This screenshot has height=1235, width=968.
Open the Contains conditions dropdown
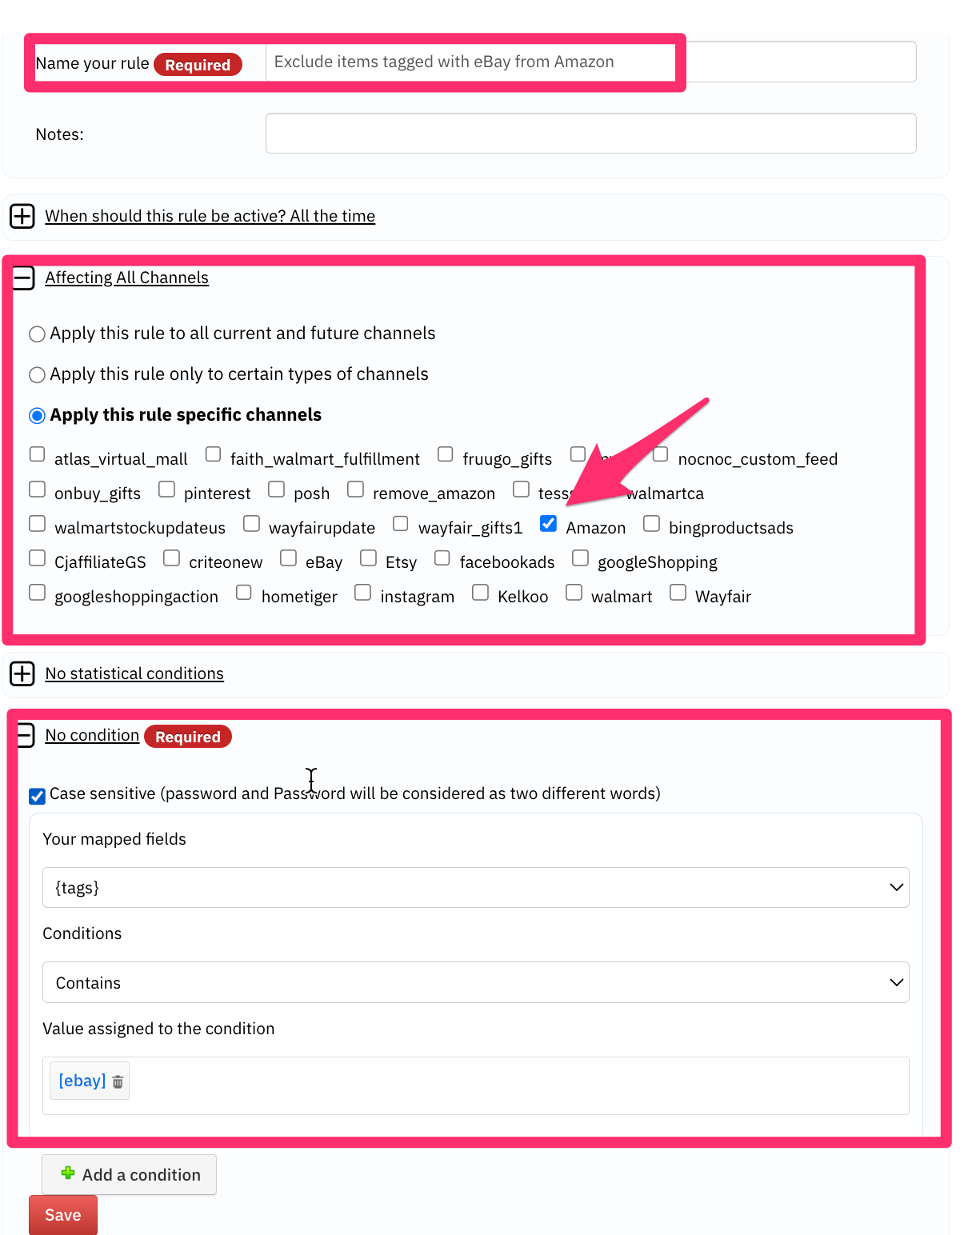[x=476, y=982]
